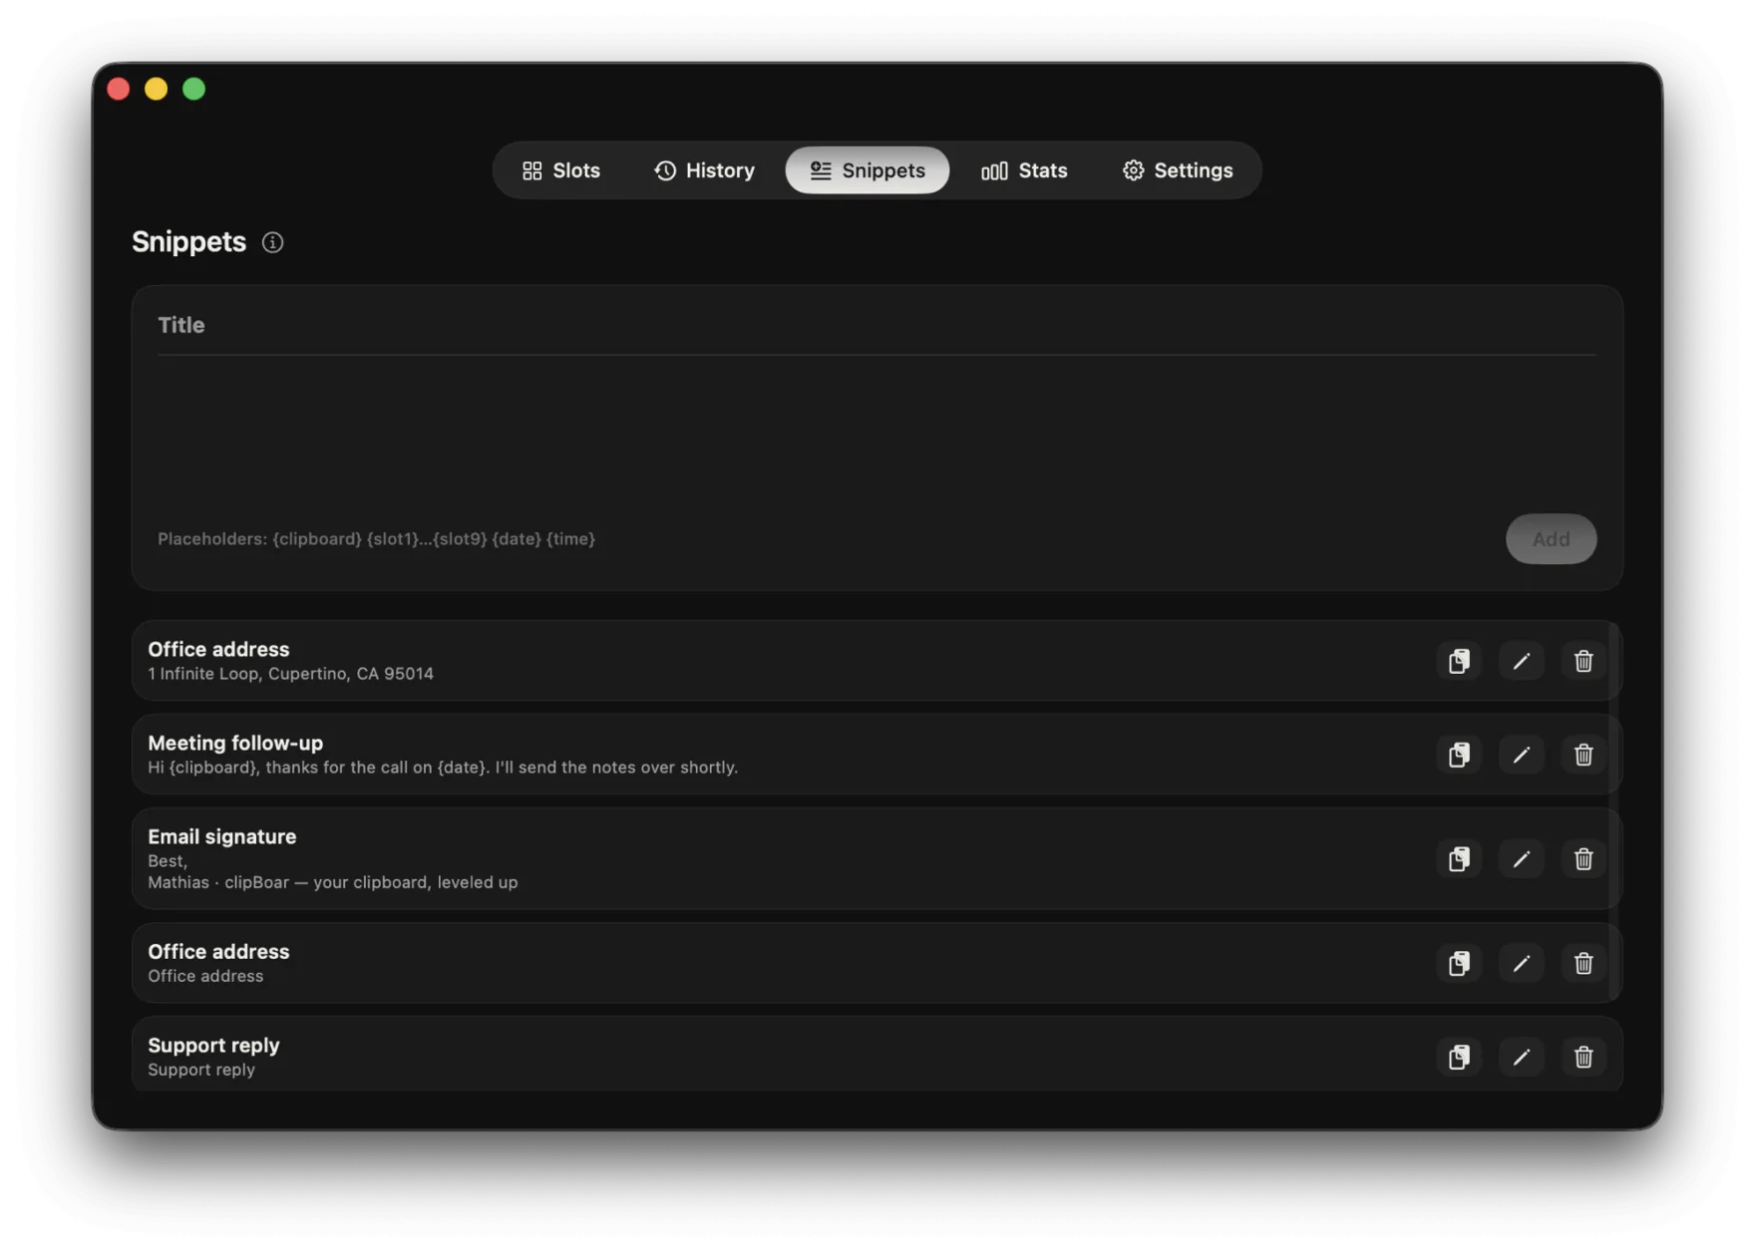The image size is (1755, 1252).
Task: Click the Placeholders hint text
Action: coord(376,539)
